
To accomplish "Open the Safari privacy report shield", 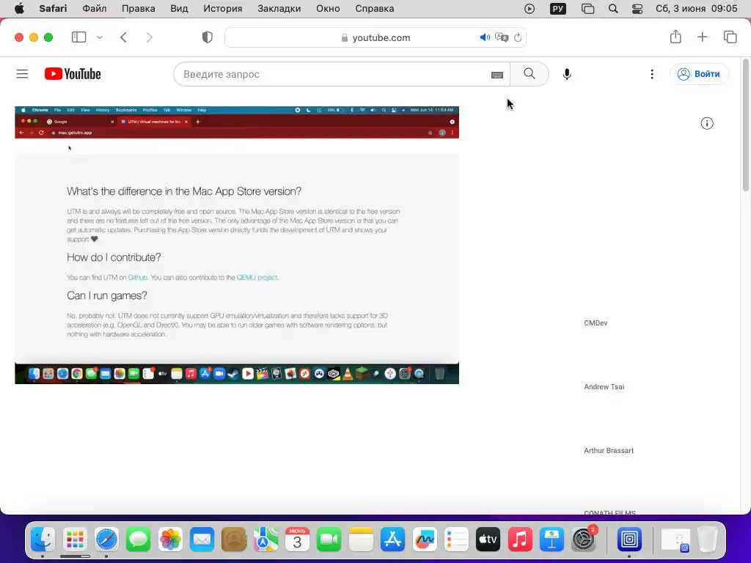I will pos(208,37).
